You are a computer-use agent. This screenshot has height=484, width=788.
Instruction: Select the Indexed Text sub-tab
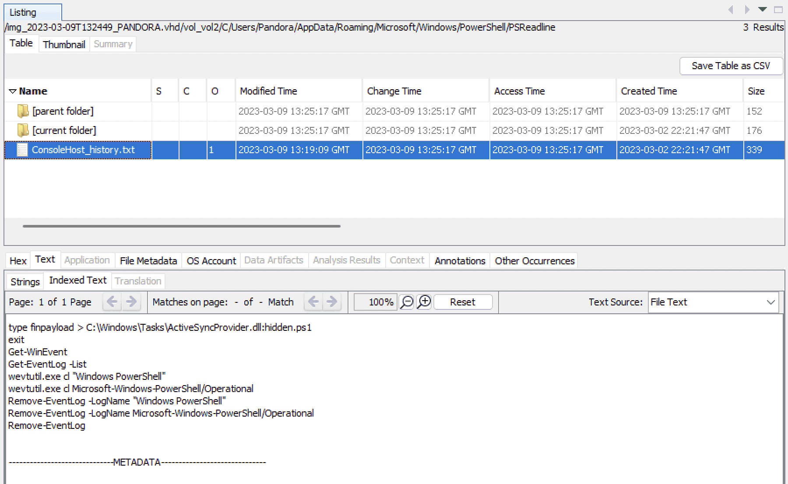pyautogui.click(x=78, y=281)
